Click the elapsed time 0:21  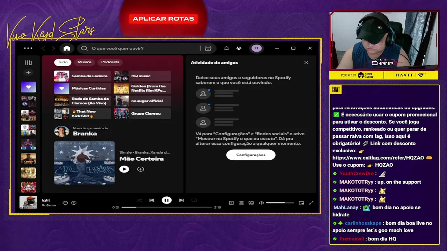[116, 207]
